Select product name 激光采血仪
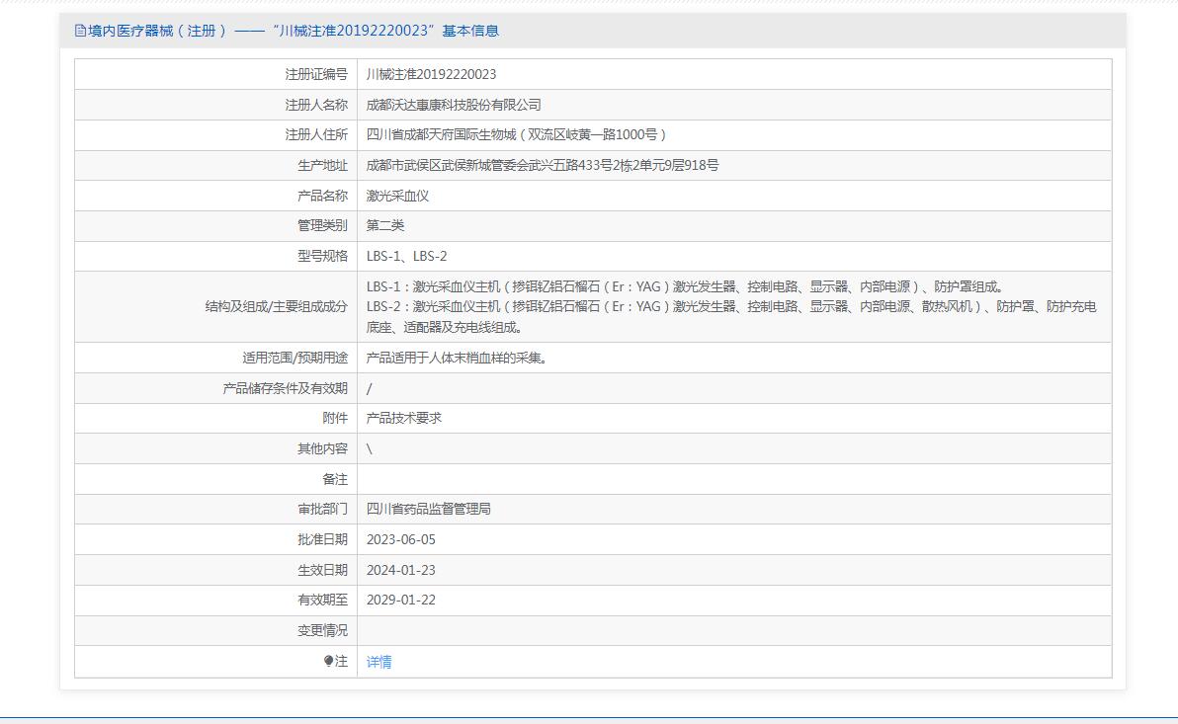The image size is (1178, 724). click(397, 196)
